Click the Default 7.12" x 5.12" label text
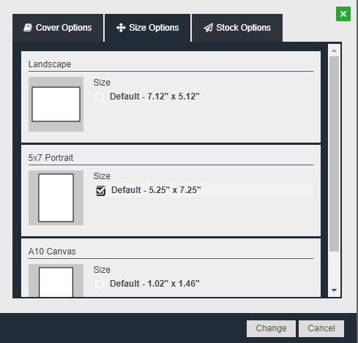The width and height of the screenshot is (358, 343). tap(154, 97)
